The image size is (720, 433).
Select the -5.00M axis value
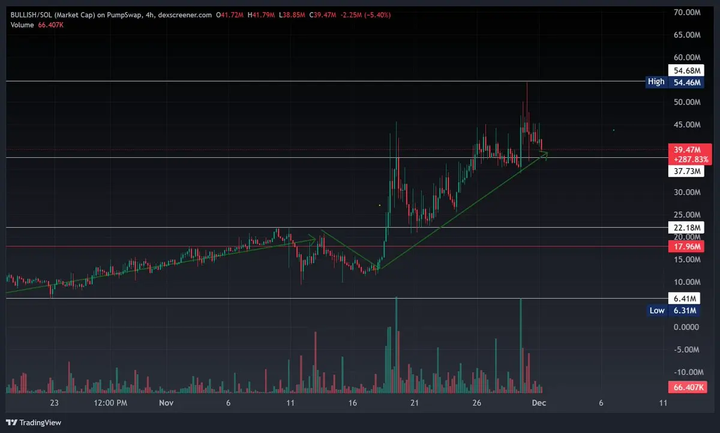(x=687, y=350)
